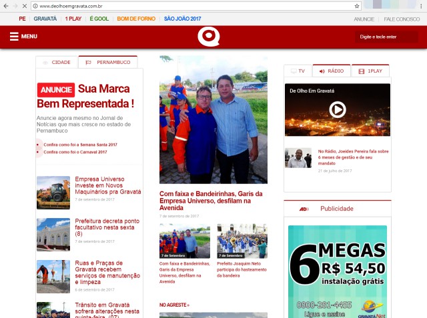Image resolution: width=427 pixels, height=318 pixels.
Task: Click Joeides Pereira thumbnail photo
Action: (x=298, y=158)
